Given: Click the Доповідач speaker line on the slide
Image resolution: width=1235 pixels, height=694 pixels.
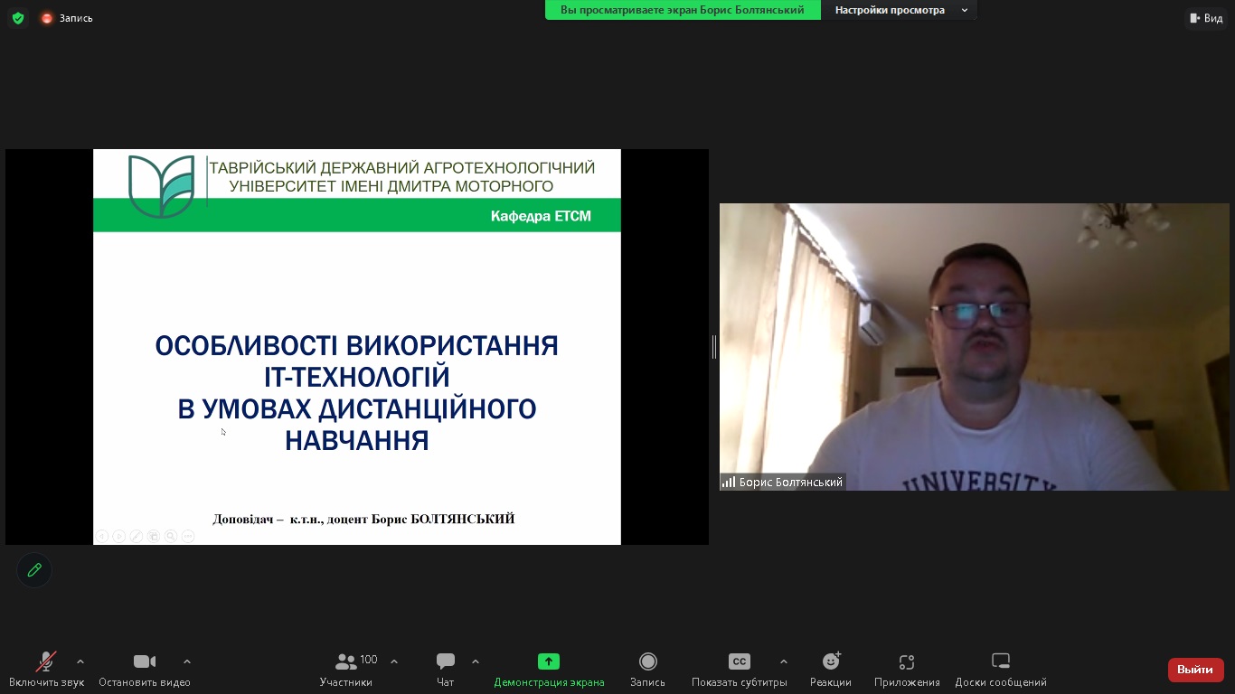Looking at the screenshot, I should pos(363,519).
